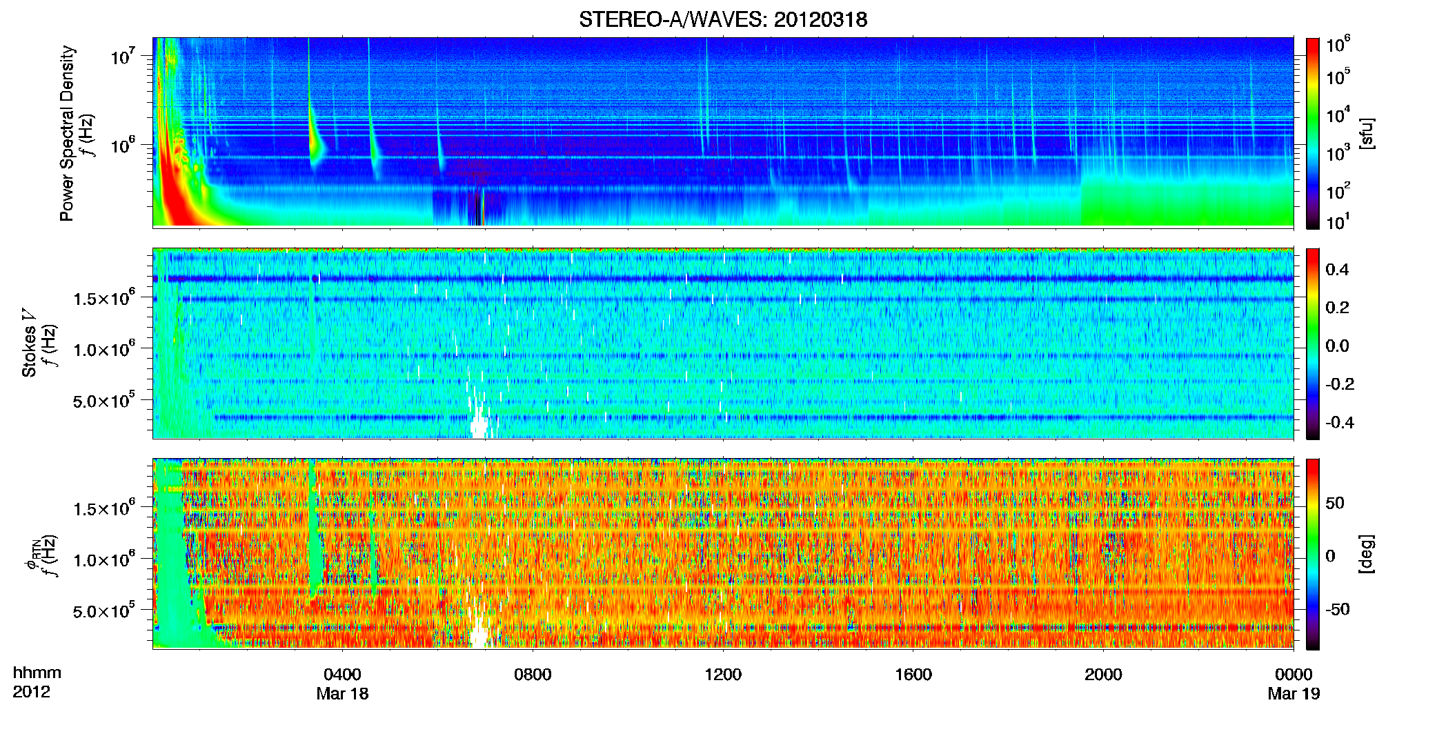Select the Power Spectral Density axis label
The width and height of the screenshot is (1446, 745).
click(x=67, y=133)
